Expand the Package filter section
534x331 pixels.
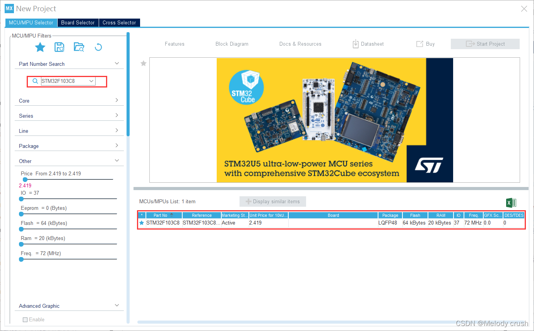pos(117,146)
